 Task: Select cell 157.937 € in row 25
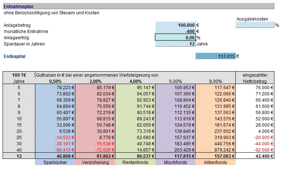[175, 138]
